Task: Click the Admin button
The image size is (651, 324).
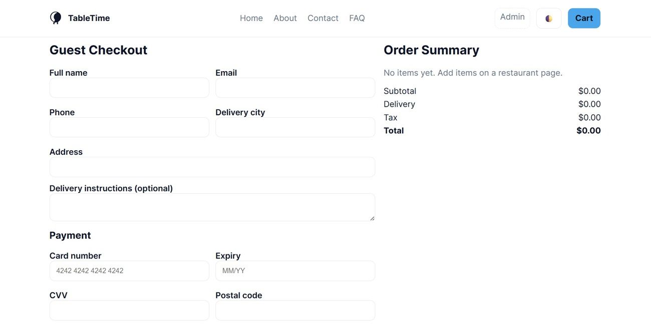Action: [512, 18]
